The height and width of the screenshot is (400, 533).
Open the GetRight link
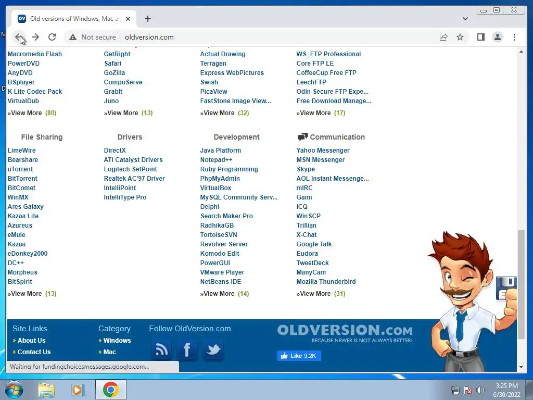pos(117,54)
